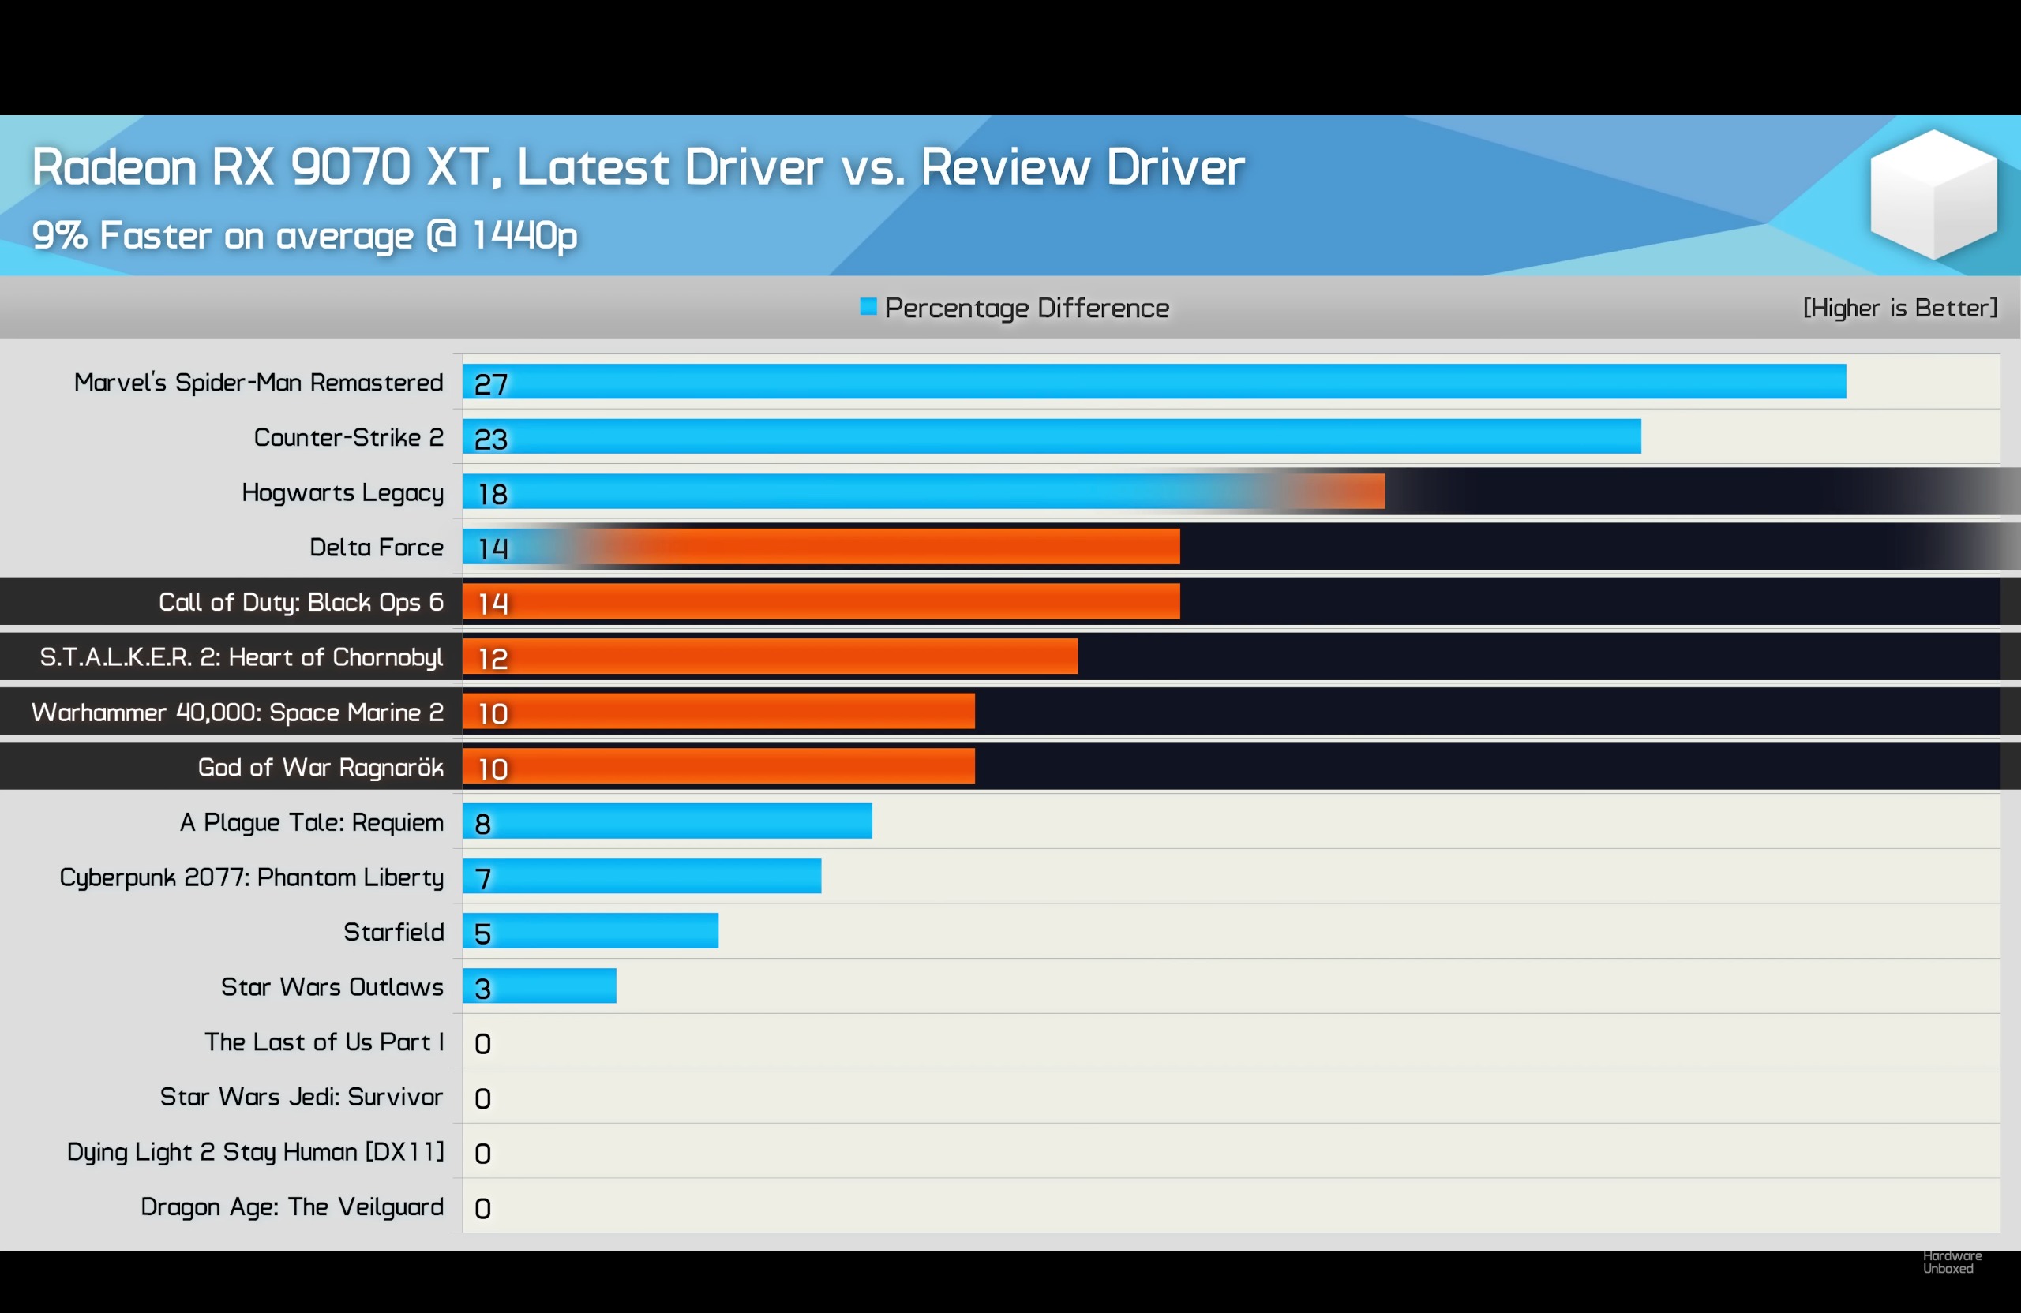Select the Starfield label

point(393,932)
